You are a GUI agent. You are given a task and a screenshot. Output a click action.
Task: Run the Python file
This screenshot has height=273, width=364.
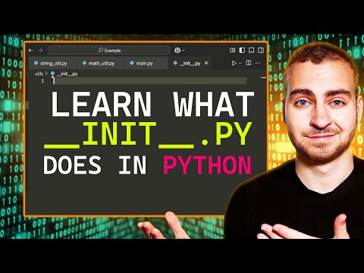coord(234,63)
